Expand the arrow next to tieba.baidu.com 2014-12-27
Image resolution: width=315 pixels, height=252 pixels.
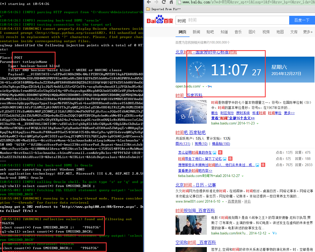242,176
